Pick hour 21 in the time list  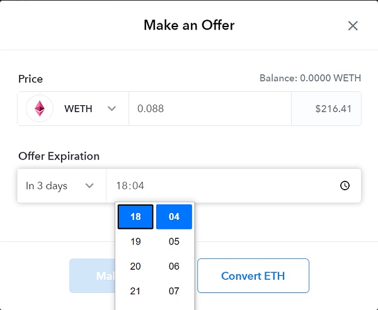coord(135,291)
